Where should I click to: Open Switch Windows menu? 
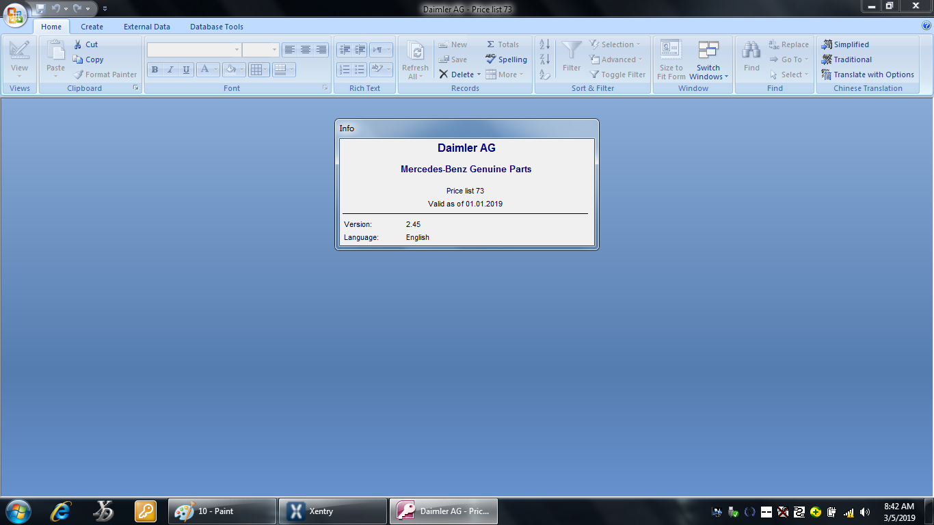pos(708,60)
